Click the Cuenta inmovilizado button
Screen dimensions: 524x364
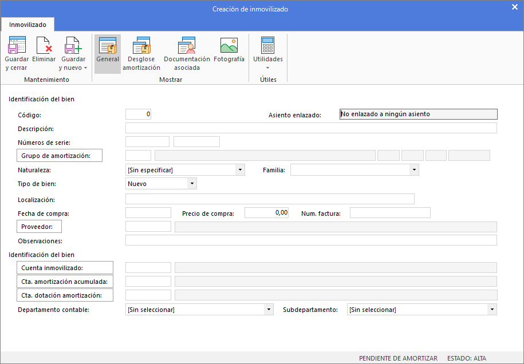(65, 268)
